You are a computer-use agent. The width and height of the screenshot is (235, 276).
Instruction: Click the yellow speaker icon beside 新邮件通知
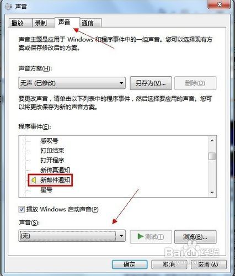33,180
